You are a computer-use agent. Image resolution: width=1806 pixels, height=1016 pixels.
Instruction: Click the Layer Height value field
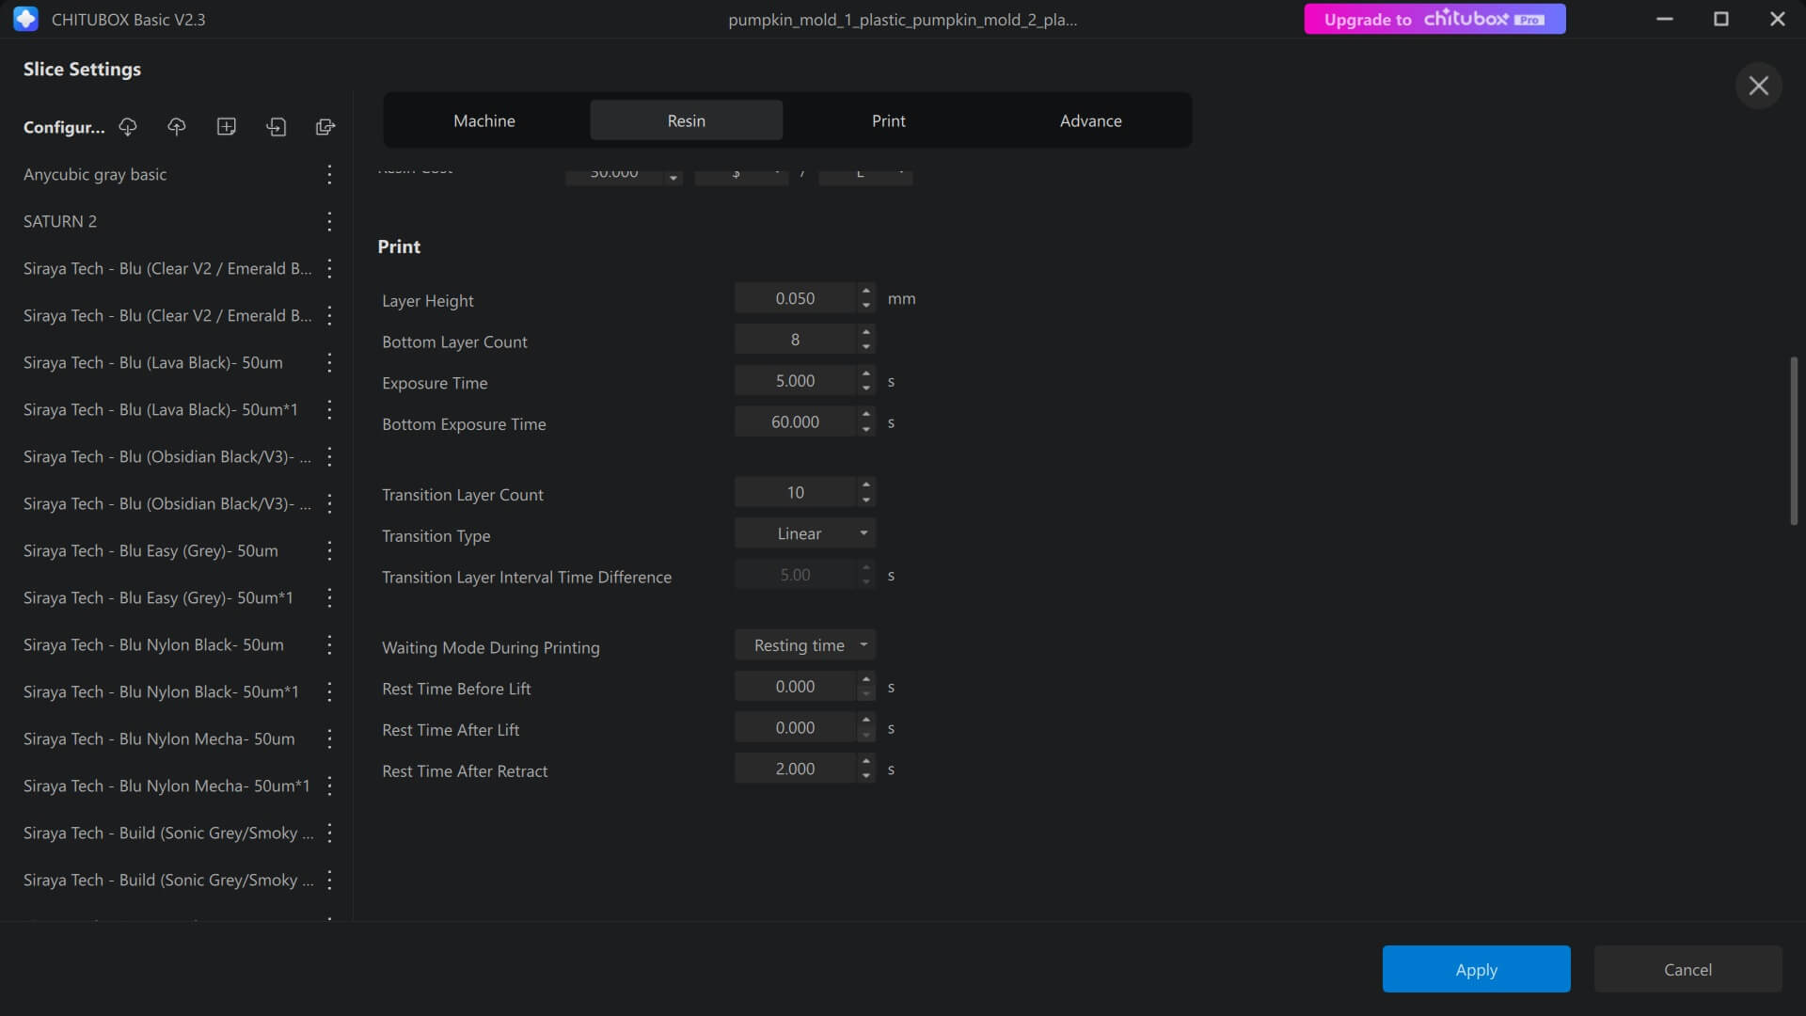click(796, 298)
